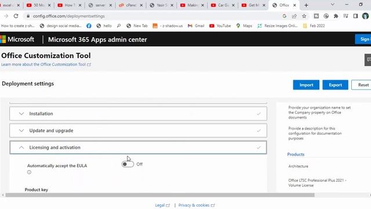The image size is (371, 209).
Task: Click the Products heading in summary panel
Action: (x=296, y=154)
